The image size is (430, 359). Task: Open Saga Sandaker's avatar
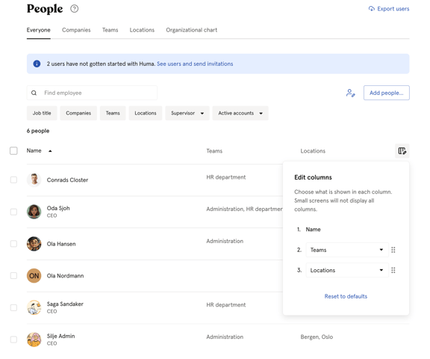click(x=34, y=307)
